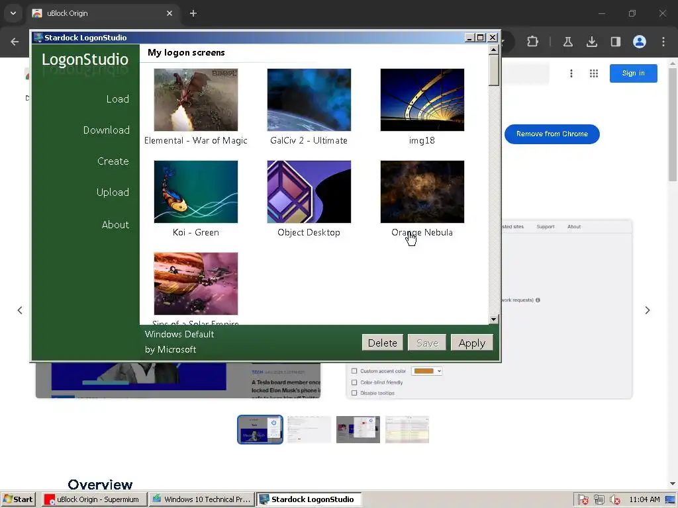Click LogonStudio scrollbar up arrow

click(x=493, y=50)
